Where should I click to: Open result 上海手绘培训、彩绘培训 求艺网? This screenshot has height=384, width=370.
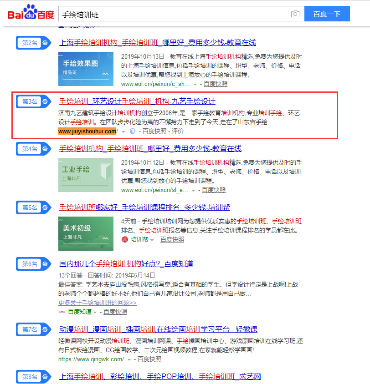[x=160, y=376]
